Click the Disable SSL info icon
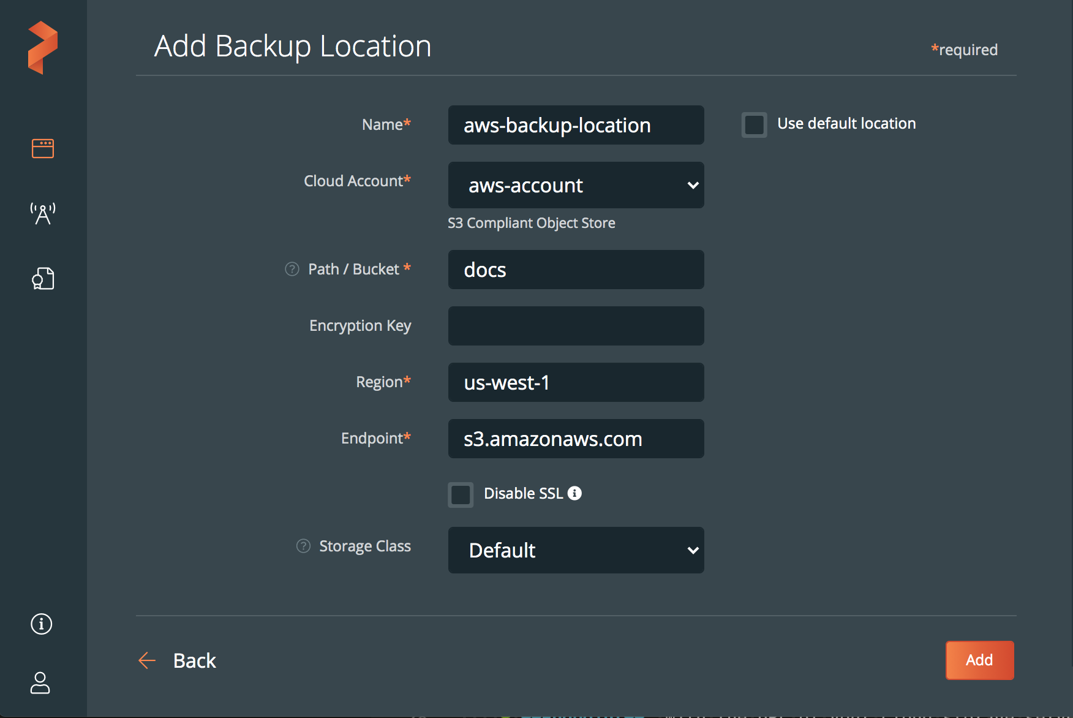This screenshot has height=718, width=1073. [574, 493]
